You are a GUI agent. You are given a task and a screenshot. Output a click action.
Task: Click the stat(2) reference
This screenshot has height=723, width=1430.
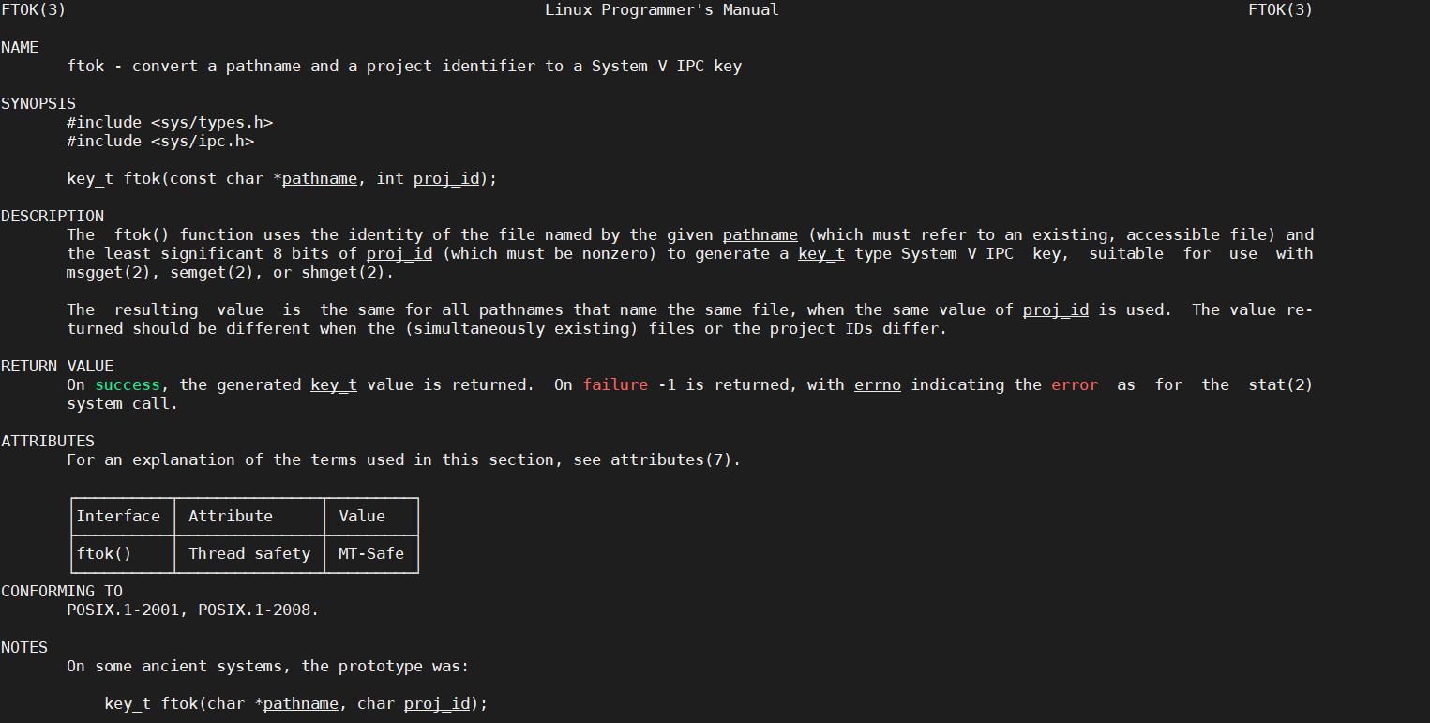pyautogui.click(x=1281, y=384)
